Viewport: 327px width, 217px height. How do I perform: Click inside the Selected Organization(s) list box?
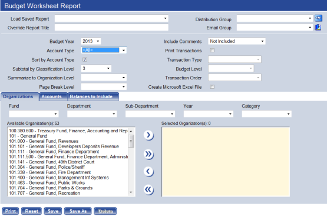click(226, 162)
